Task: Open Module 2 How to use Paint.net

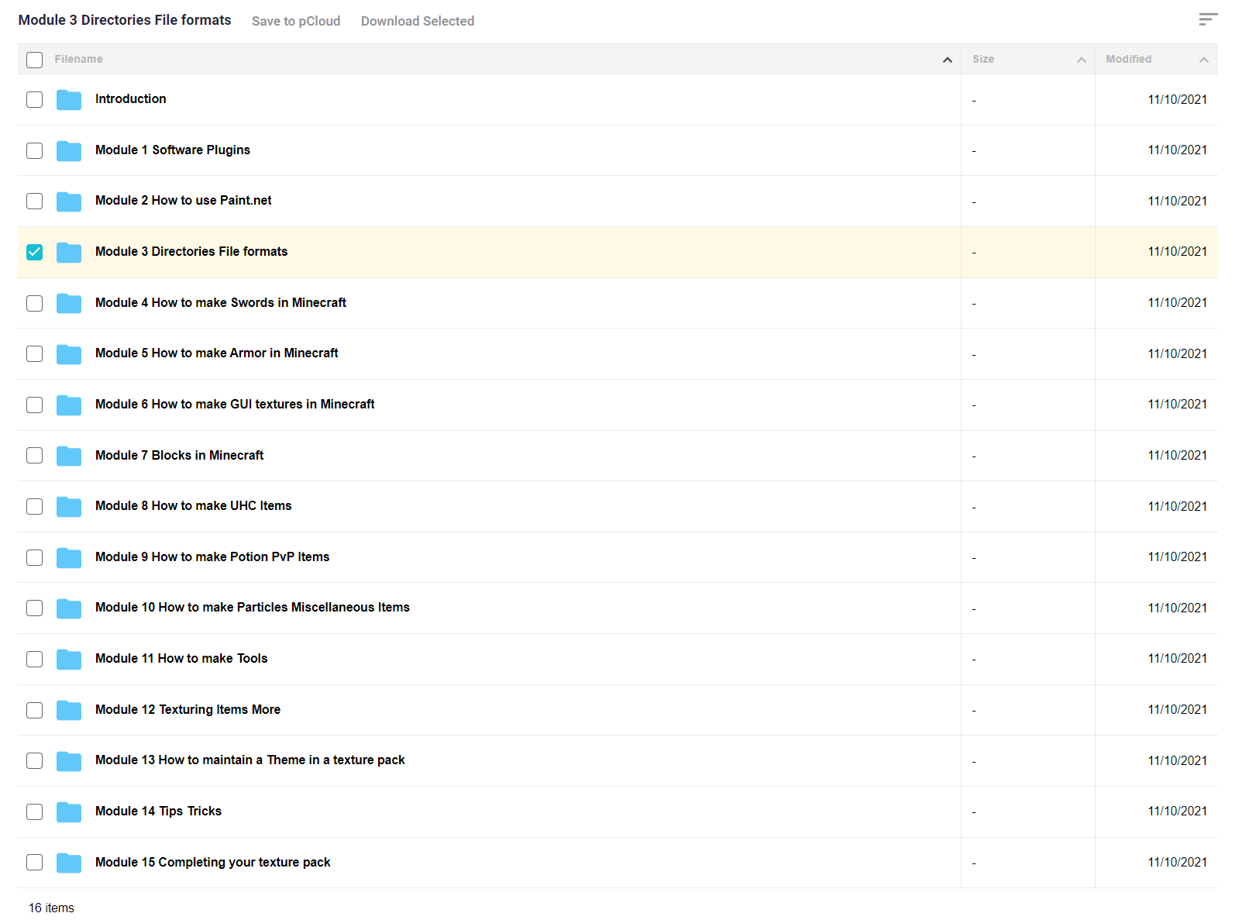Action: coord(184,200)
